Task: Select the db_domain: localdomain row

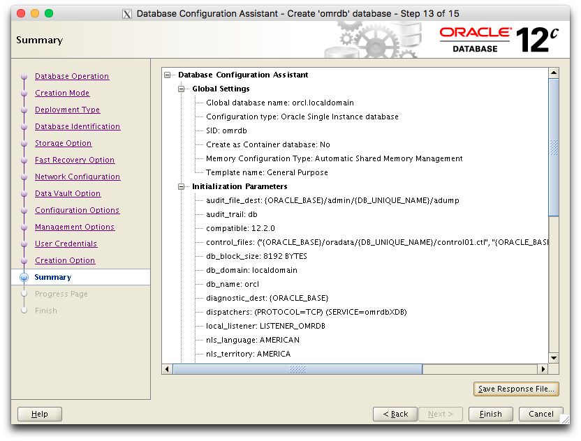Action: point(251,270)
